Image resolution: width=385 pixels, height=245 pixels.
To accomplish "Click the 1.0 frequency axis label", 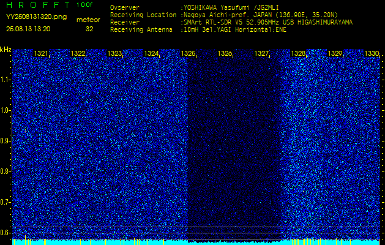I will [6, 111].
